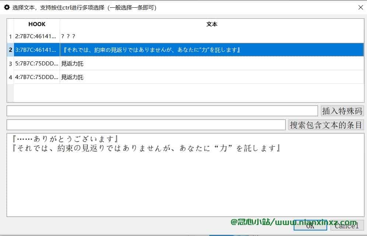Click row number 2 header
The height and width of the screenshot is (236, 367).
[x=10, y=50]
